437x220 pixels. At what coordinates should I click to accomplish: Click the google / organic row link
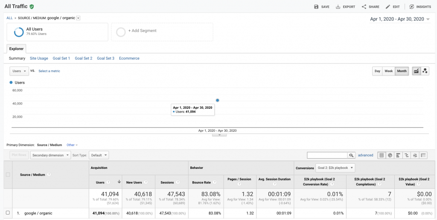[38, 213]
